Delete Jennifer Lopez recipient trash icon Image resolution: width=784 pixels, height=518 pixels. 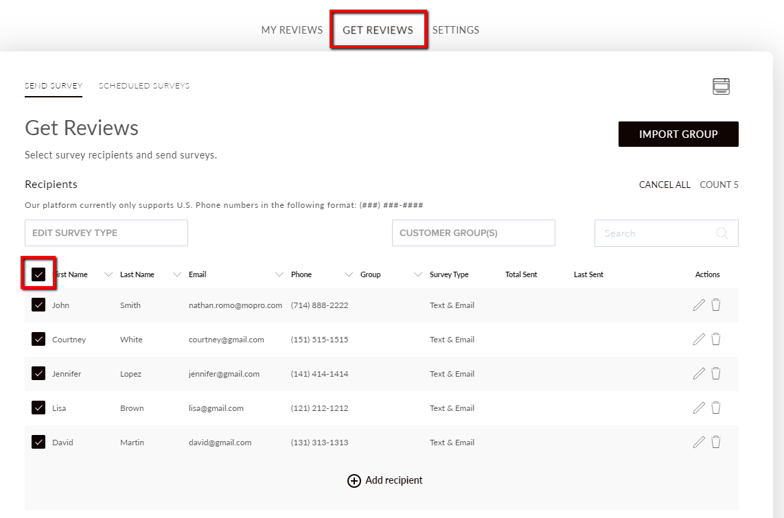click(x=716, y=374)
